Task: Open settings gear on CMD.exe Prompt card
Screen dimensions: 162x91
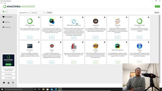Action: (x=39, y=17)
